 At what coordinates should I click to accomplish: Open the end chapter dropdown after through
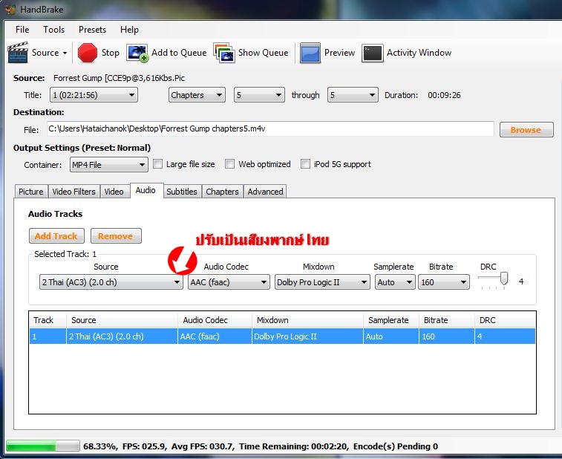(353, 95)
